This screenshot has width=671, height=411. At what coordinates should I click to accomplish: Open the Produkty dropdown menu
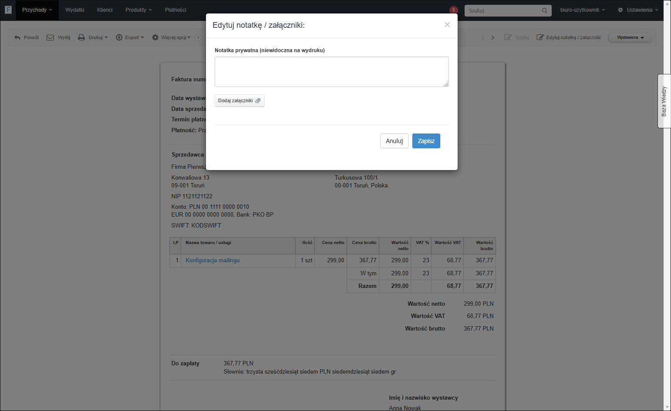pos(138,10)
